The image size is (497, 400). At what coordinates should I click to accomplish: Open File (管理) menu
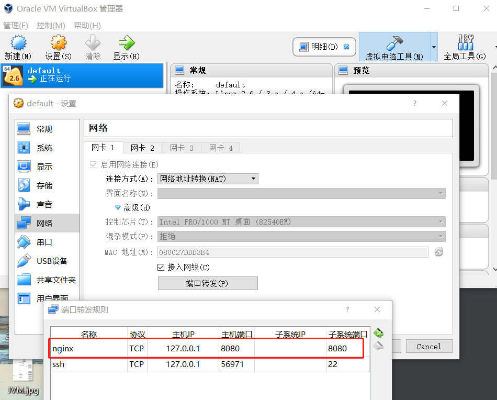tap(16, 25)
